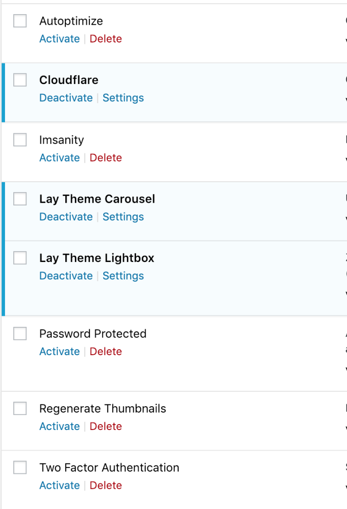Check the Autoptimize plugin checkbox
This screenshot has height=509, width=347.
[x=20, y=21]
